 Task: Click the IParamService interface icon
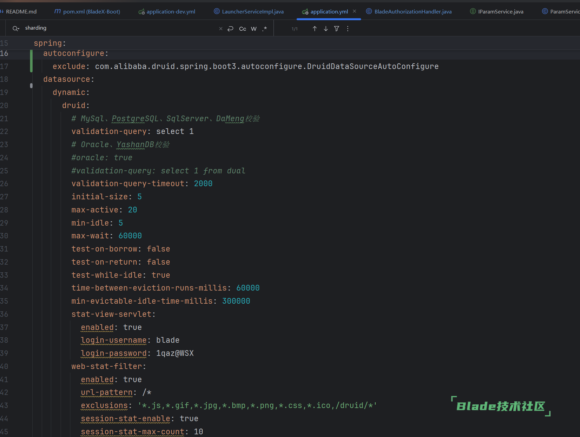tap(473, 11)
